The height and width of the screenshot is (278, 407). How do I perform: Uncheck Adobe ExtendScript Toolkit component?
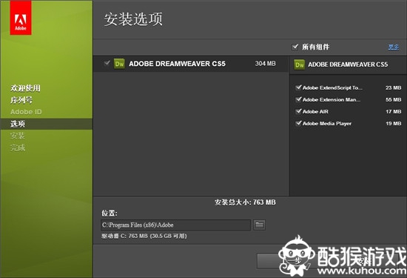click(x=298, y=87)
